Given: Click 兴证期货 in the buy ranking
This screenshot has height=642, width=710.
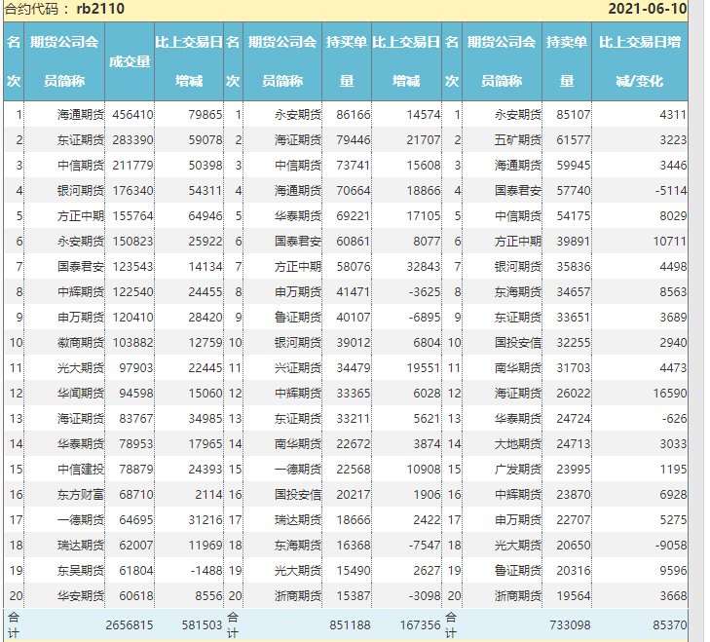Looking at the screenshot, I should click(297, 368).
